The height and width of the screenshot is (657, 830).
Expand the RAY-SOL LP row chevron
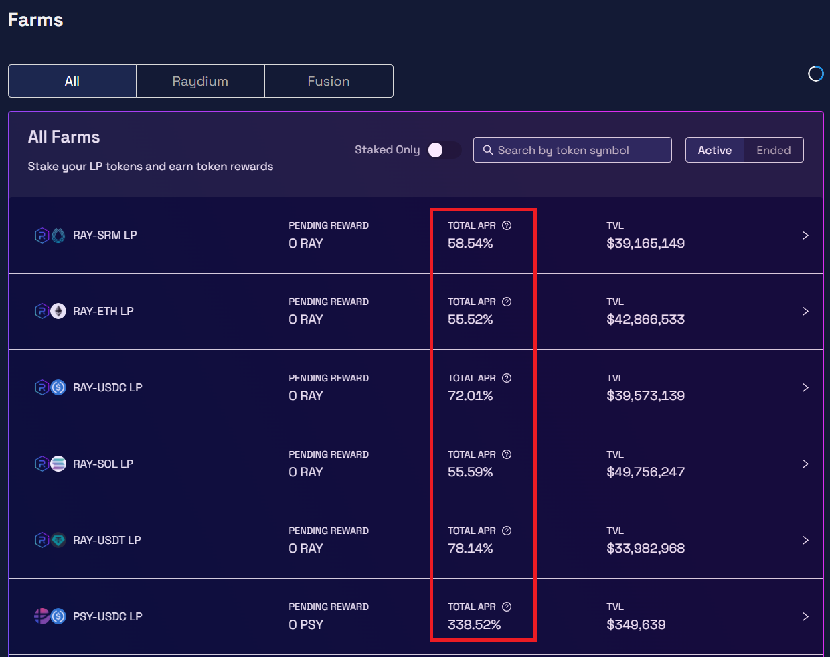point(805,464)
